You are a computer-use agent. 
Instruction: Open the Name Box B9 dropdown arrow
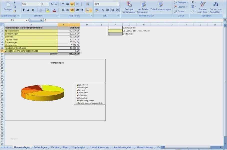[27, 20]
